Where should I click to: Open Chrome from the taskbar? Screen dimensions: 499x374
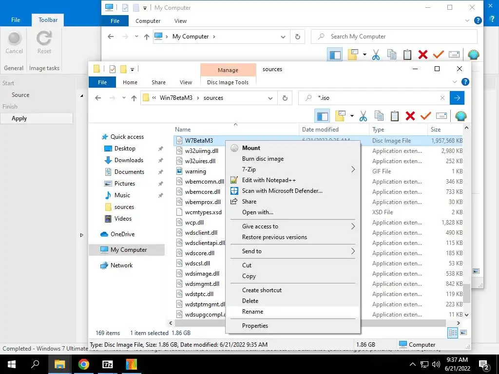pyautogui.click(x=83, y=364)
